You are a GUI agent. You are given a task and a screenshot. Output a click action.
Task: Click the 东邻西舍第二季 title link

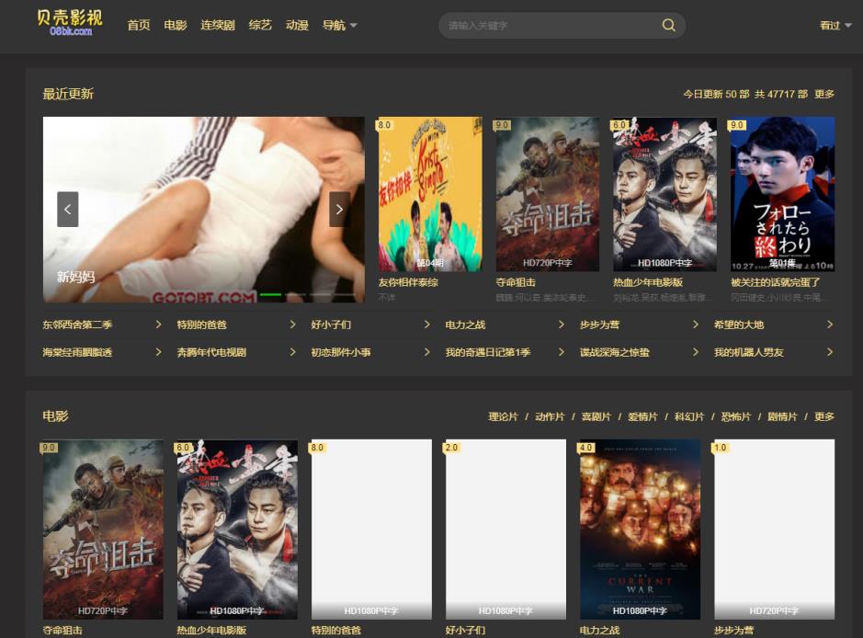tap(77, 325)
